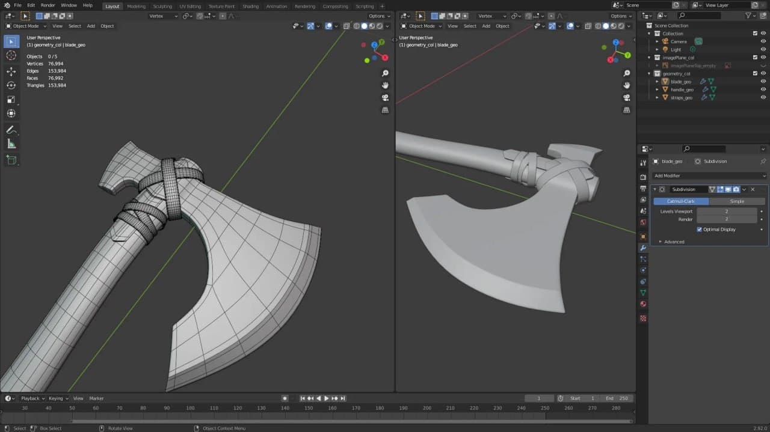Image resolution: width=770 pixels, height=432 pixels.
Task: Open the Modifier properties wrench tab
Action: click(x=643, y=248)
